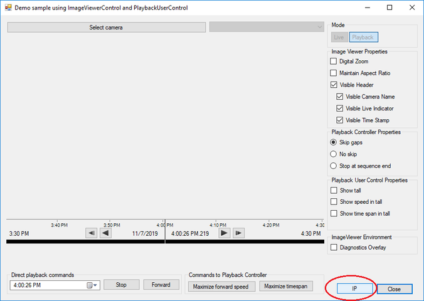Toggle the Diagnostics Overlay checkbox

coord(334,248)
